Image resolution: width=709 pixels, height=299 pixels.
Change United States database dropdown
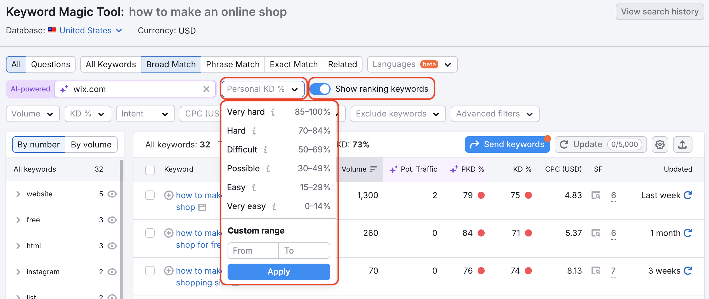pos(91,30)
